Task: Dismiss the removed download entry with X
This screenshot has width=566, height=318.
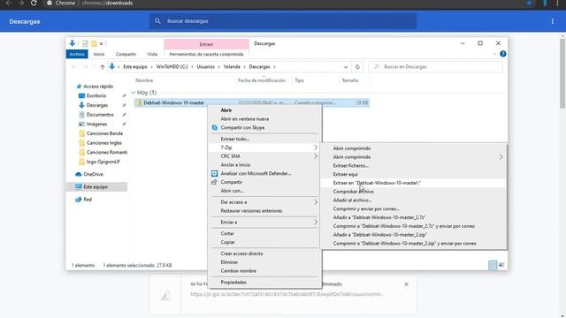Action: 406,284
